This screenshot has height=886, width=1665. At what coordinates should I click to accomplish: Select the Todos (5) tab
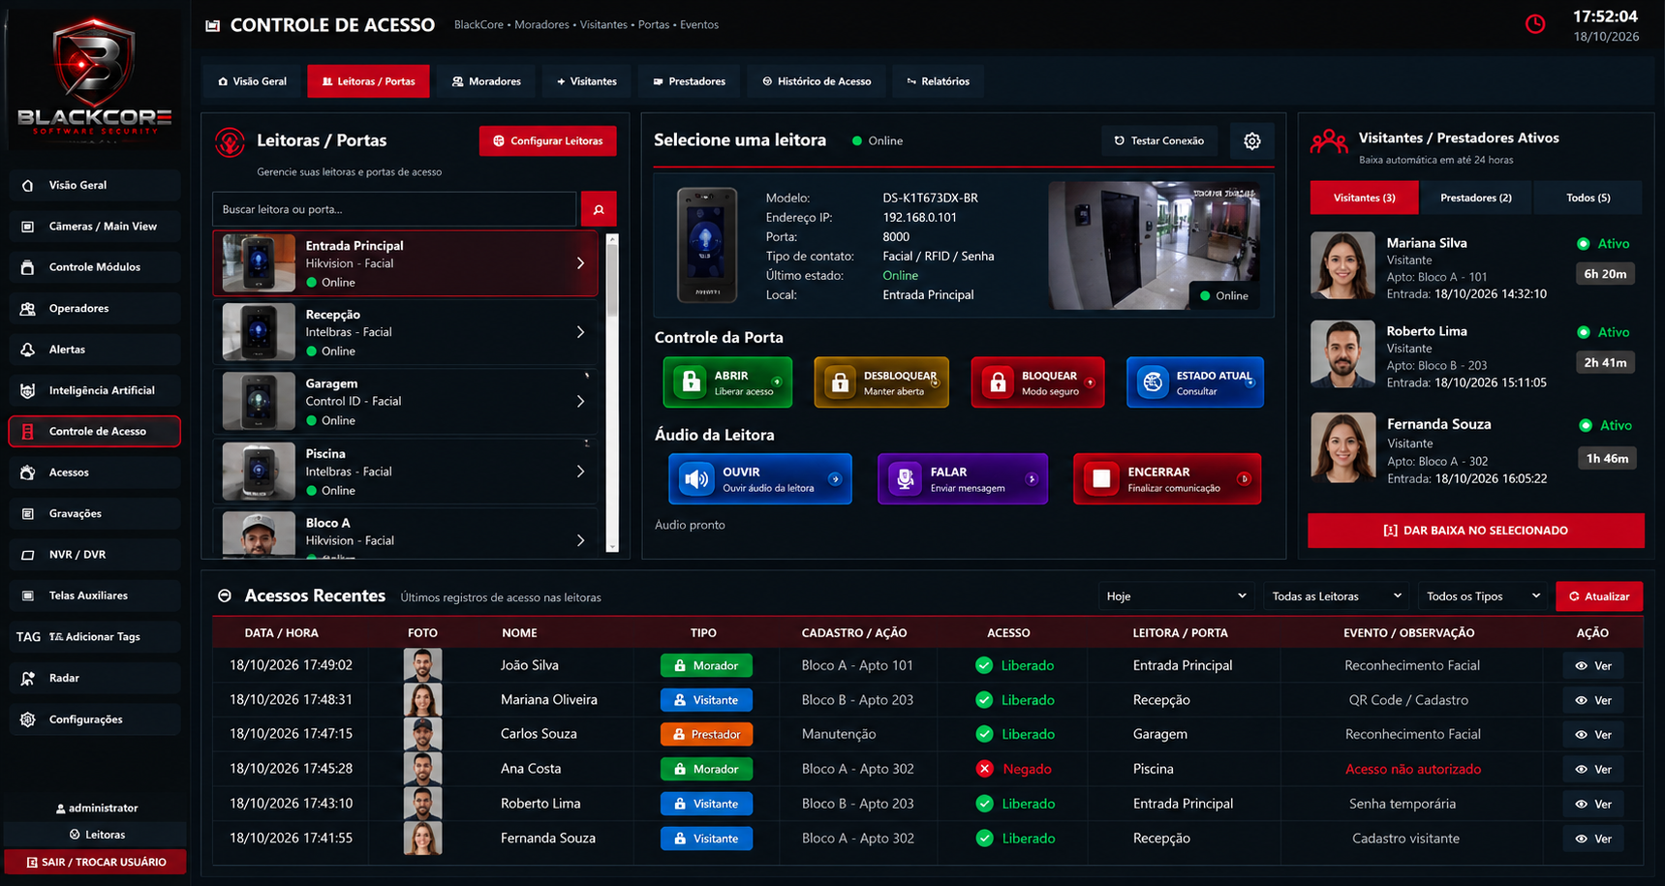(x=1588, y=198)
